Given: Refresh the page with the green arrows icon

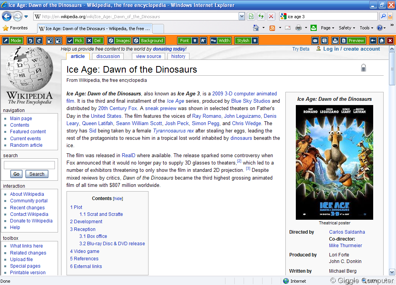Looking at the screenshot, I should point(261,17).
